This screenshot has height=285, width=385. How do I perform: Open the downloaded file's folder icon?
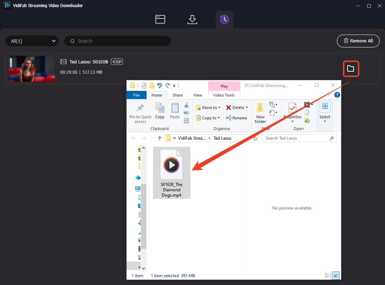(x=351, y=68)
